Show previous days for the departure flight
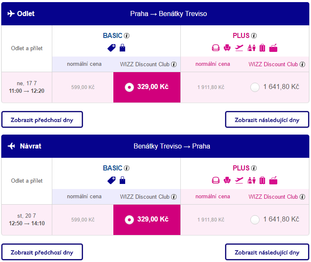 pyautogui.click(x=42, y=119)
